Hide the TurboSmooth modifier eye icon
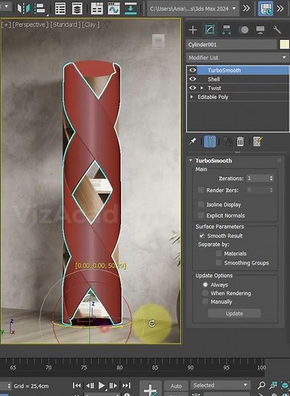 coord(193,70)
